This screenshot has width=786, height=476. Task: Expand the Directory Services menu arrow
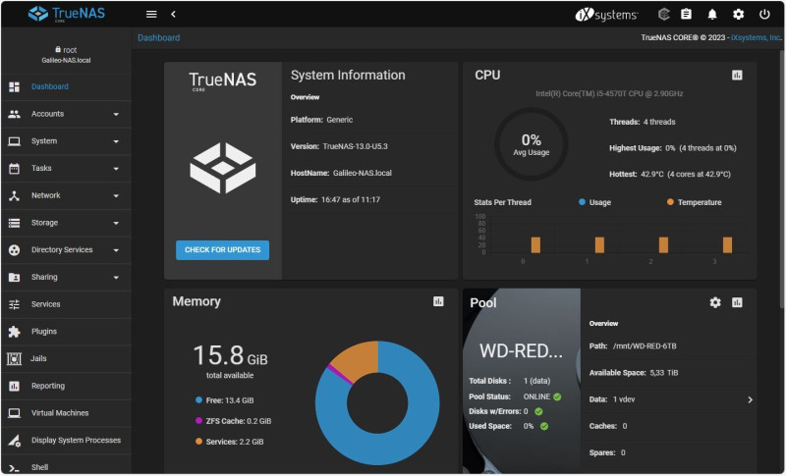click(116, 250)
